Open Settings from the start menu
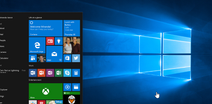212x104 pixels. pyautogui.click(x=2, y=96)
